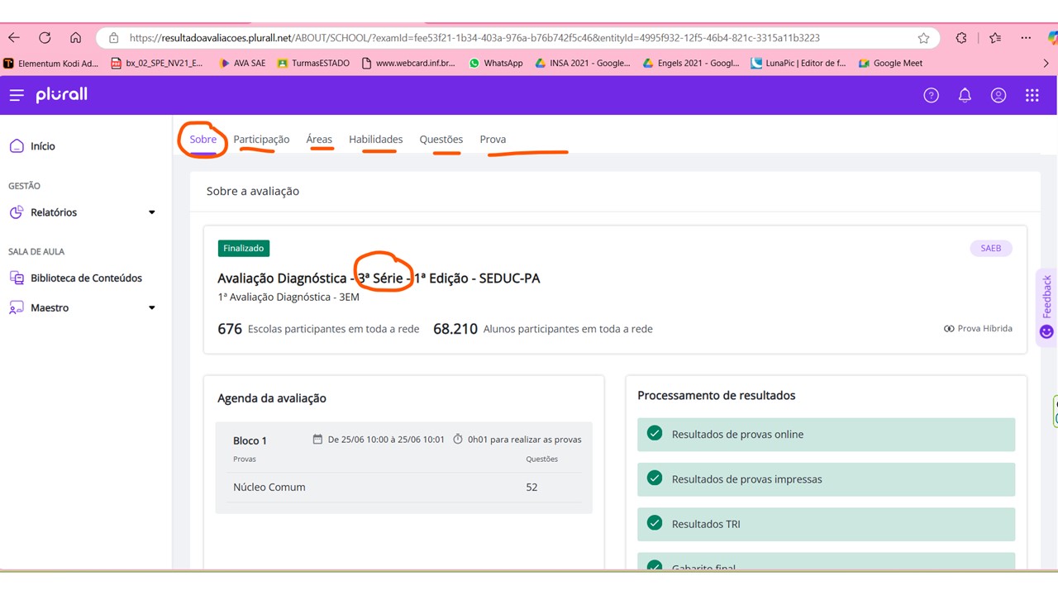The height and width of the screenshot is (595, 1058).
Task: Click check icon for Resultados de provas impressas
Action: 655,478
